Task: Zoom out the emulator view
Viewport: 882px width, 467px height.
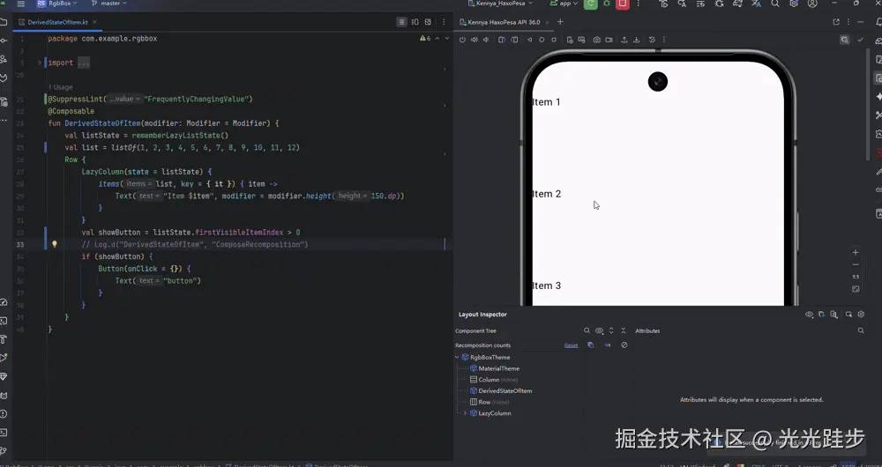Action: point(856,264)
